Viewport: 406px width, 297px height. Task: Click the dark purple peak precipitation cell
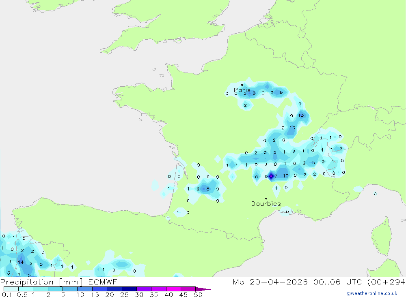tap(271, 176)
